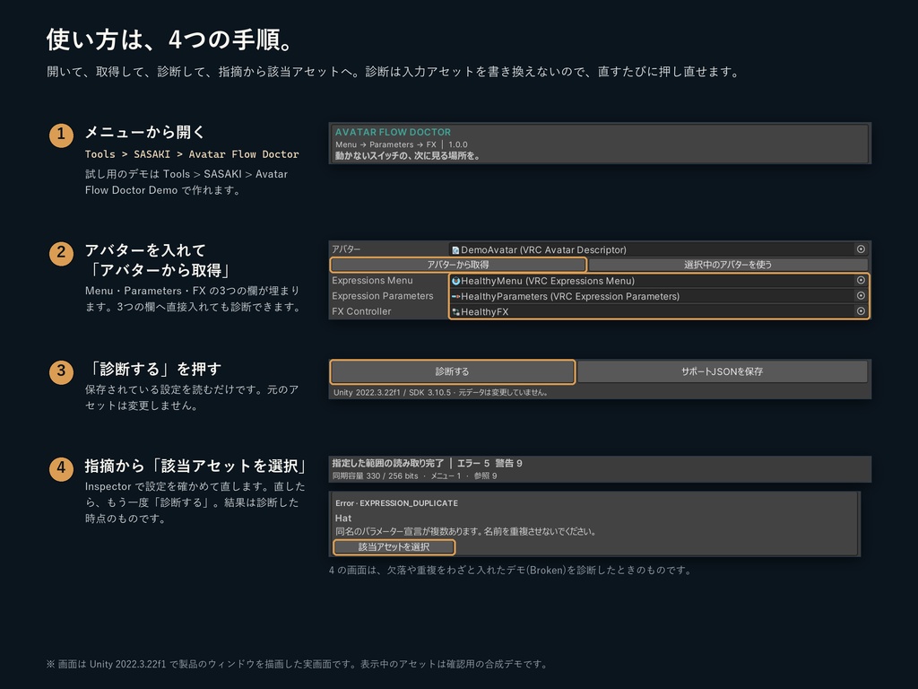Click the 使い方は、4つの手順。 title

[x=169, y=39]
